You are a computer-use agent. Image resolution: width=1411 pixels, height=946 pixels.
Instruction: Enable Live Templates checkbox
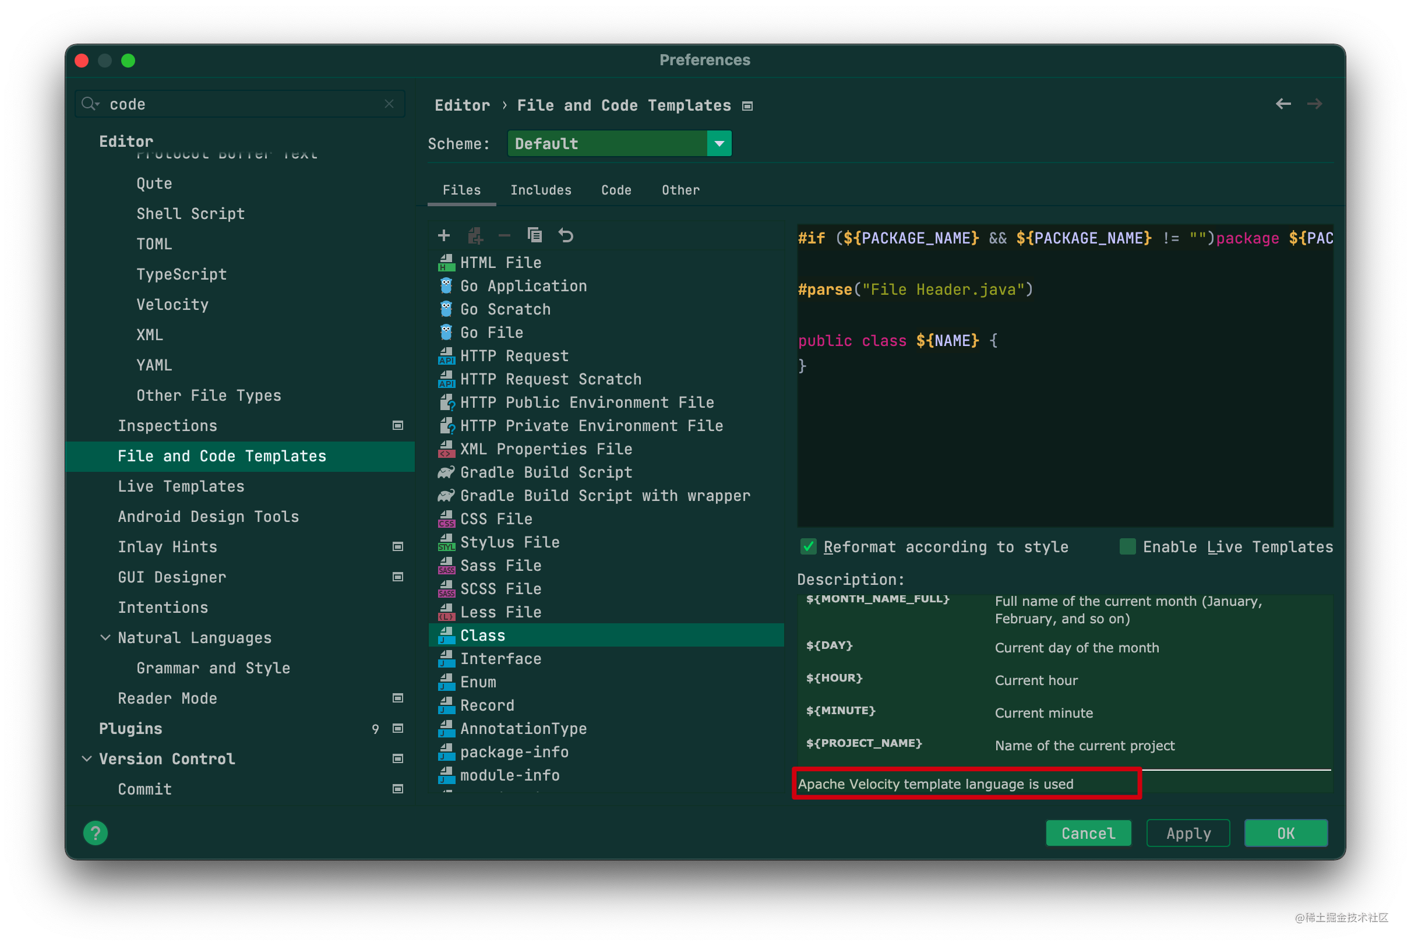tap(1127, 546)
